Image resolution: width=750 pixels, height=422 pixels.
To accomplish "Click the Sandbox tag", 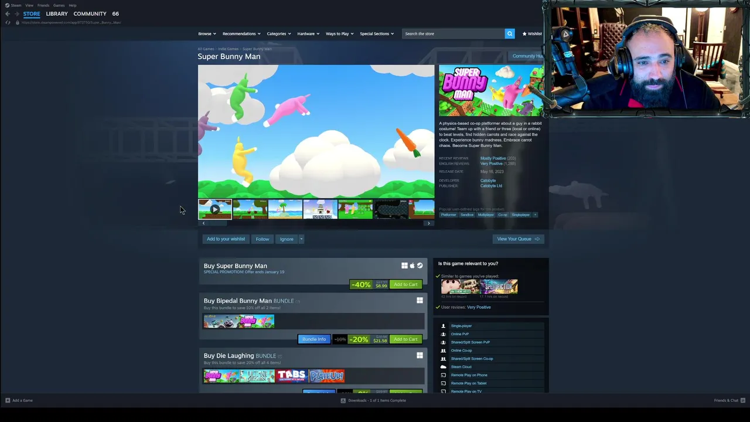I will pyautogui.click(x=467, y=215).
